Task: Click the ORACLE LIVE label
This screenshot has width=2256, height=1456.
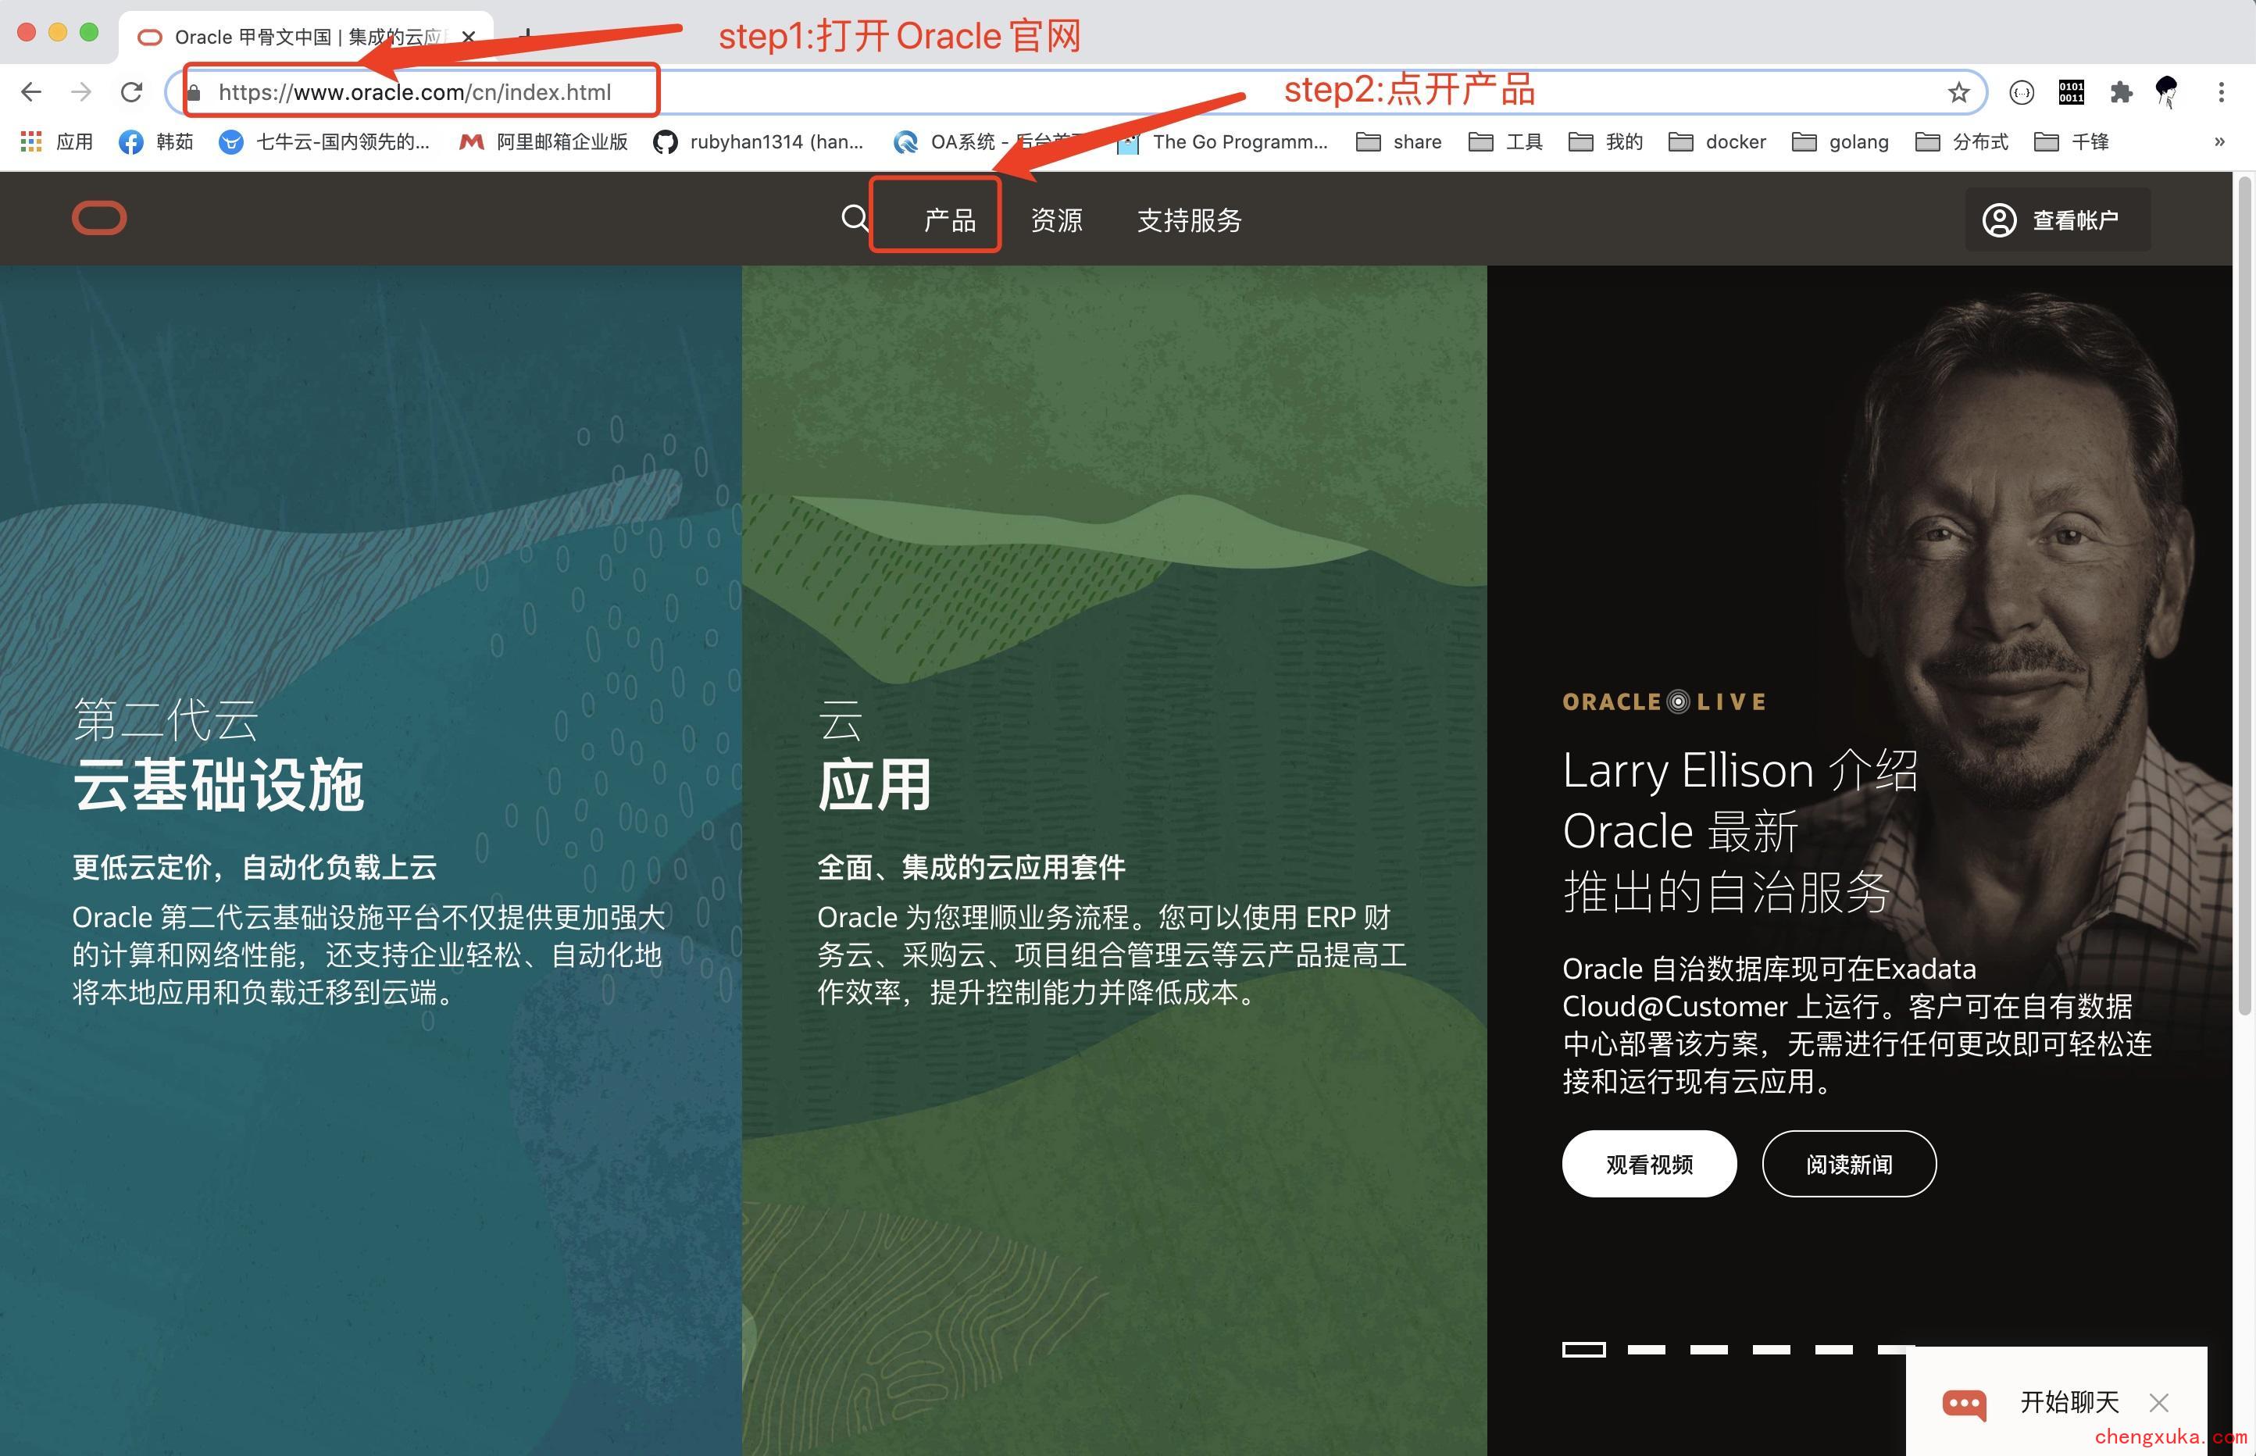Action: tap(1664, 701)
